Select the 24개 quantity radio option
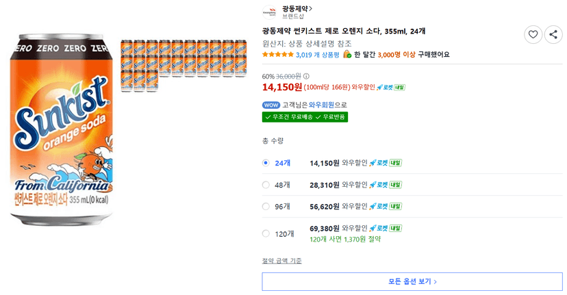This screenshot has width=567, height=295. (266, 163)
